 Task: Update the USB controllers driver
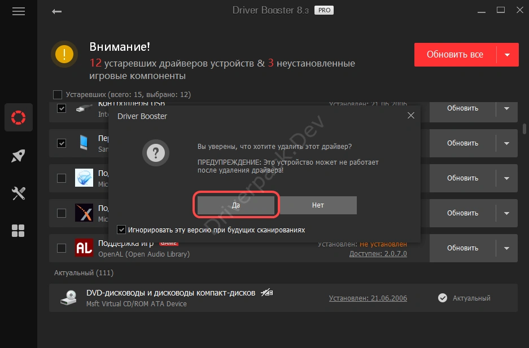[x=462, y=108]
